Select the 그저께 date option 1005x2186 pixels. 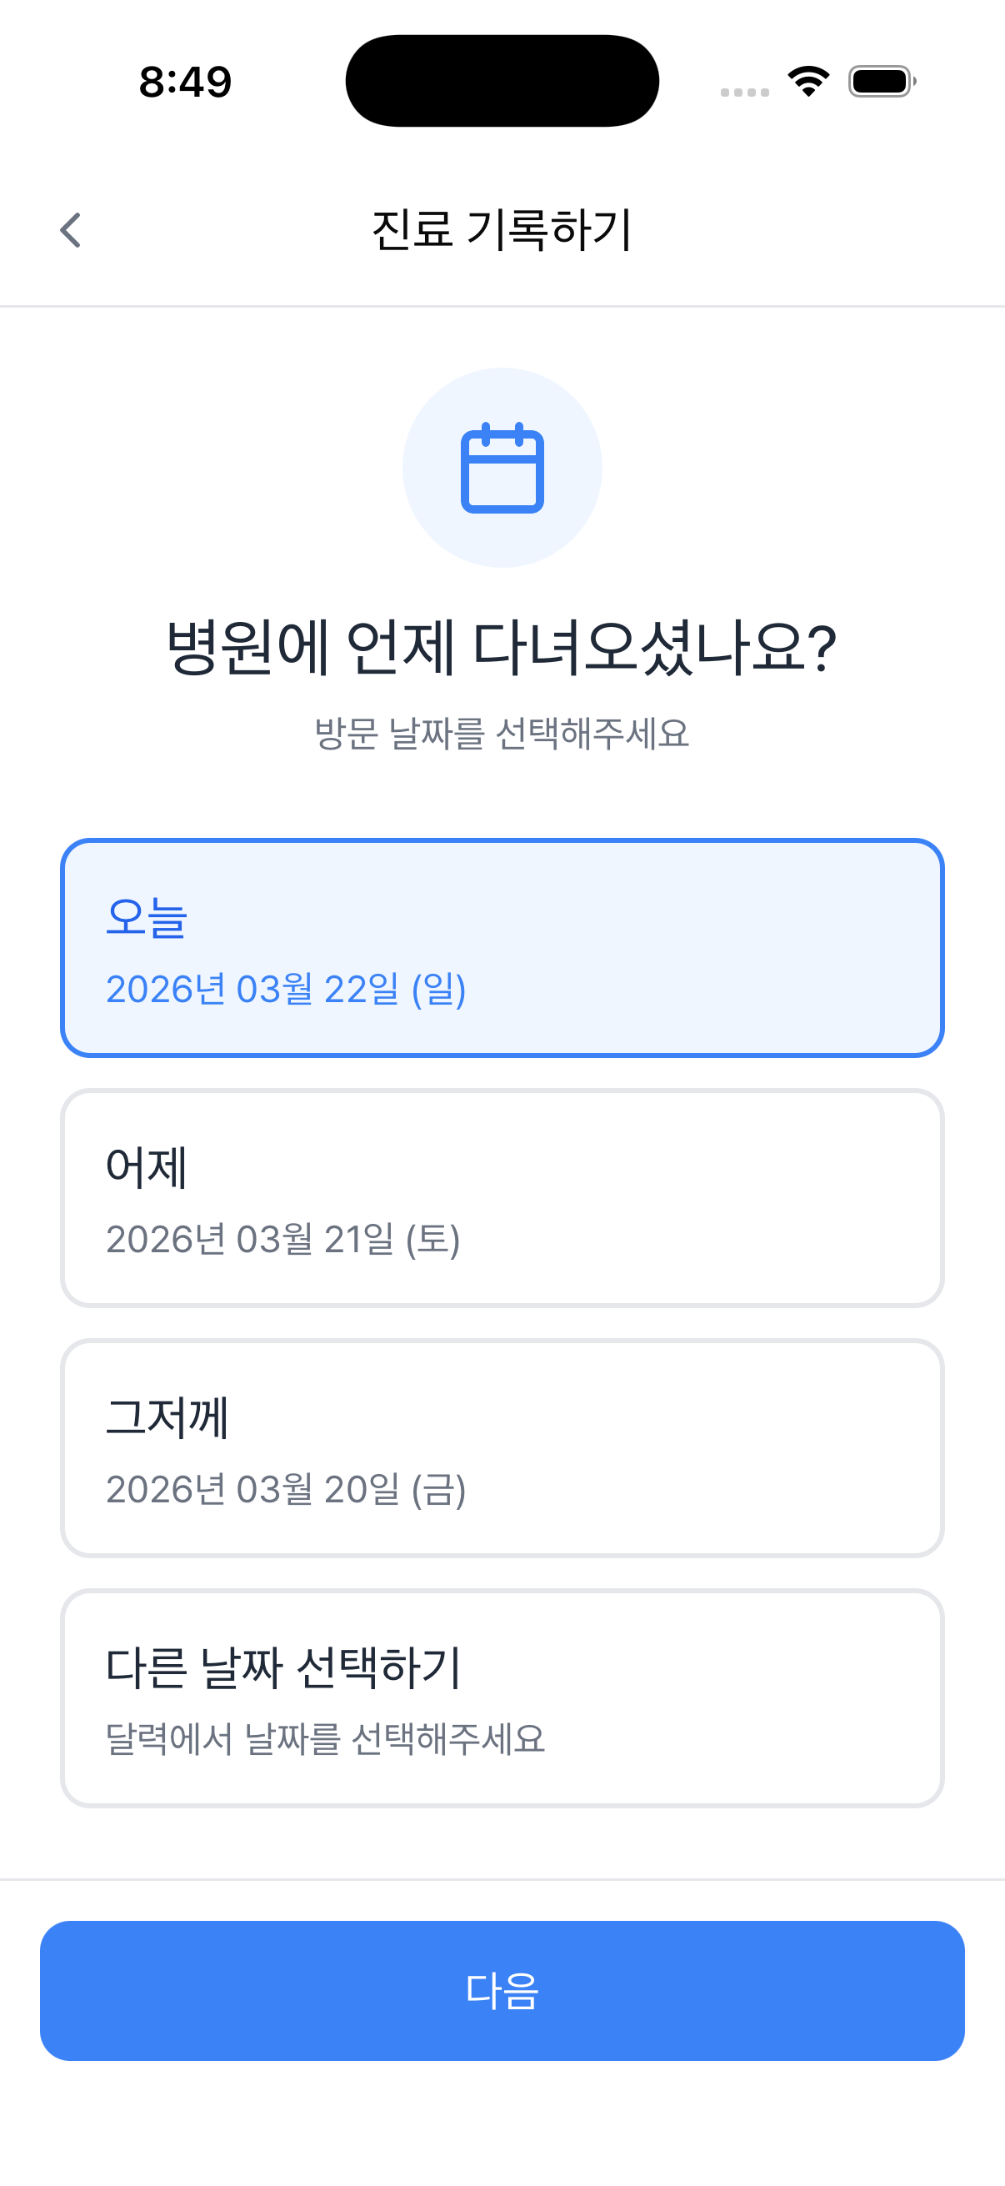[x=502, y=1447]
